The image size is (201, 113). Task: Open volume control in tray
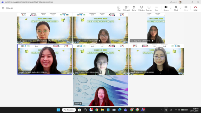point(179,110)
